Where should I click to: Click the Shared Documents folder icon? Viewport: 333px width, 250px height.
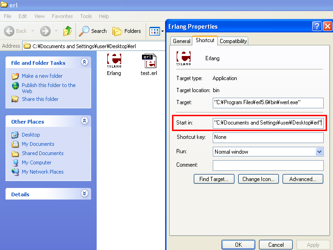[x=15, y=154]
